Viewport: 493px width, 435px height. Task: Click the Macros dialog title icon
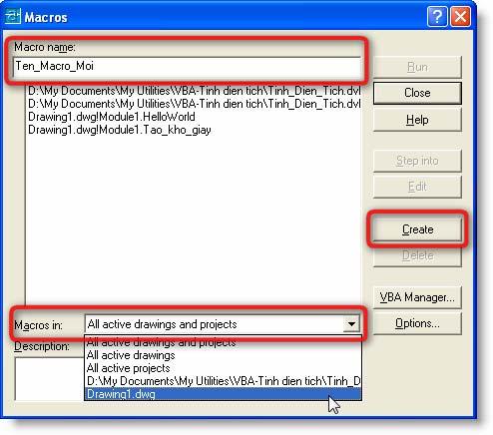coord(13,17)
